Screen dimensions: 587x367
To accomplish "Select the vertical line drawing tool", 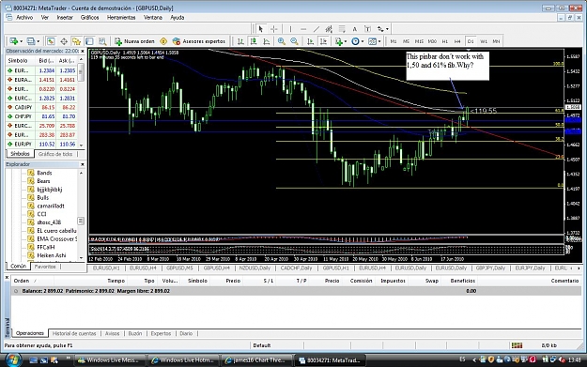I will pos(290,29).
